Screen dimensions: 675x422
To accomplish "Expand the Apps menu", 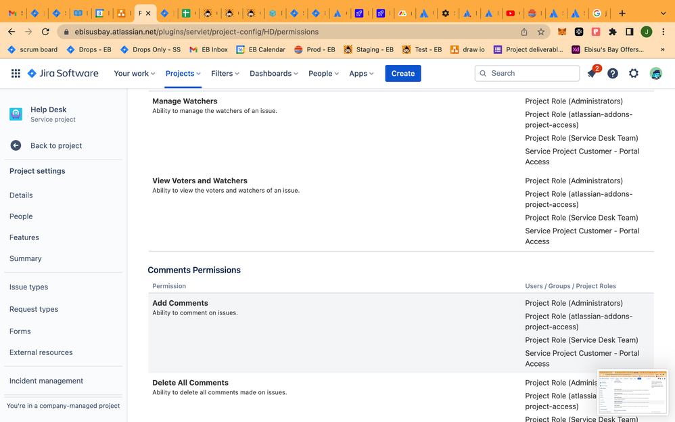I will (x=361, y=73).
